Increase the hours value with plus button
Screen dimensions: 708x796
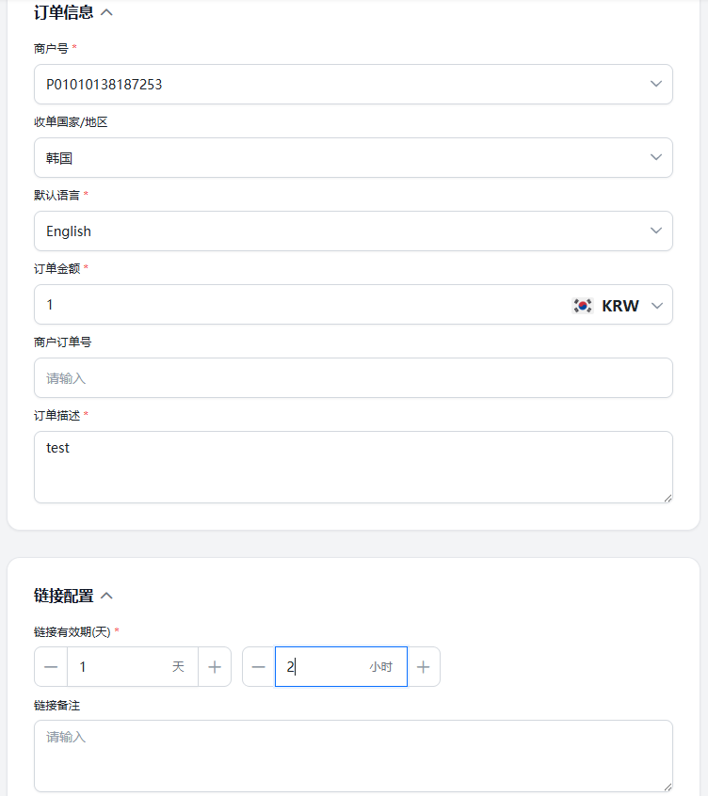click(423, 667)
